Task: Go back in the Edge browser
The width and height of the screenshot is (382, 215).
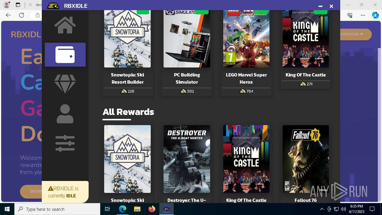Action: pos(8,15)
